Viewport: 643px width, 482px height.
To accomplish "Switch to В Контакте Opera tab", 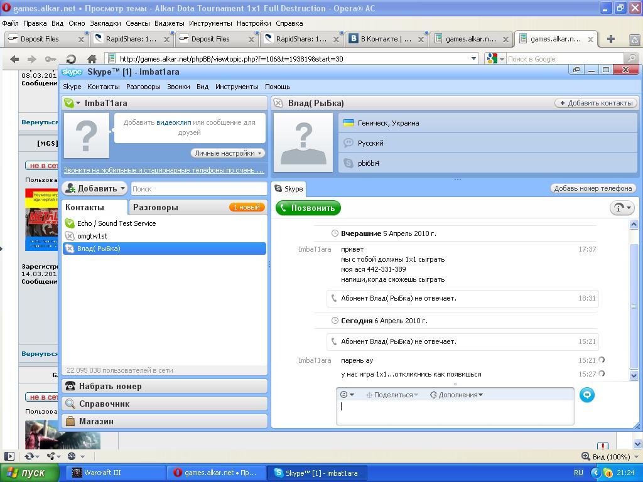I will point(386,39).
